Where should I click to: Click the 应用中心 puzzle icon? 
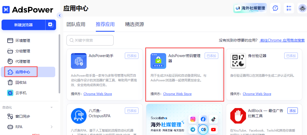[10, 72]
